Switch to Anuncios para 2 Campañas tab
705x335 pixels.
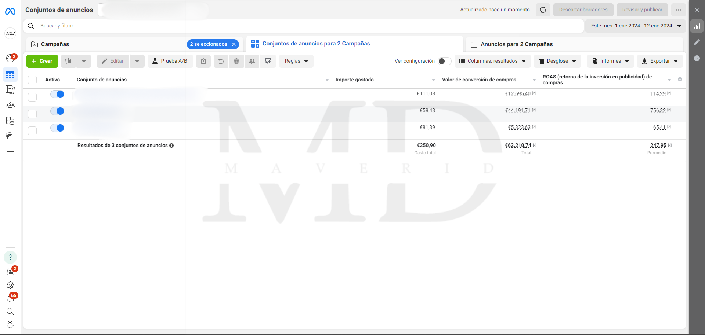516,44
